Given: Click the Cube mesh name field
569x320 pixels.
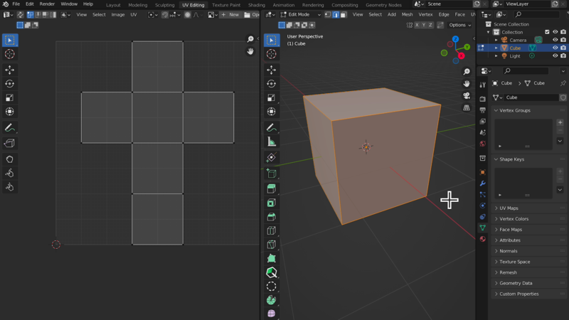Looking at the screenshot, I should (531, 97).
